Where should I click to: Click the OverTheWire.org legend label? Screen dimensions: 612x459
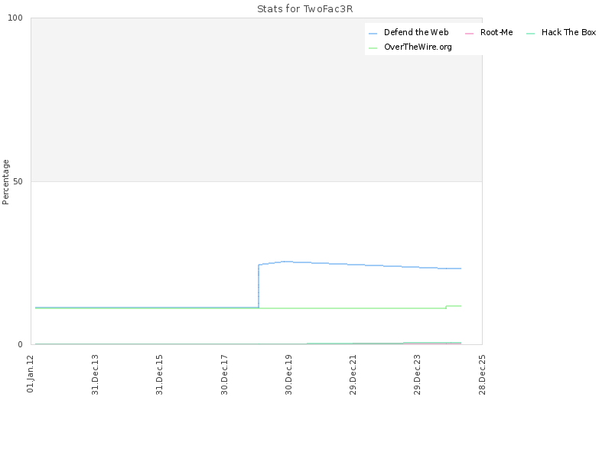point(418,47)
